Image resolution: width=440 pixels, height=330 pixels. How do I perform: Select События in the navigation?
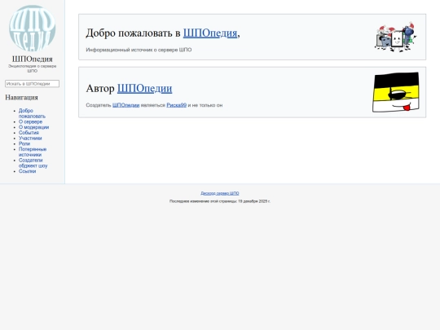coord(29,133)
